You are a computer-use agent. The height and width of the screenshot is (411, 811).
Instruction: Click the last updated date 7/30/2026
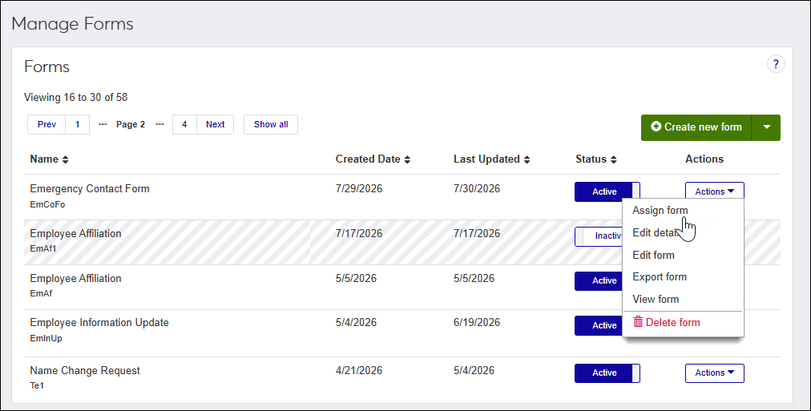(x=477, y=189)
